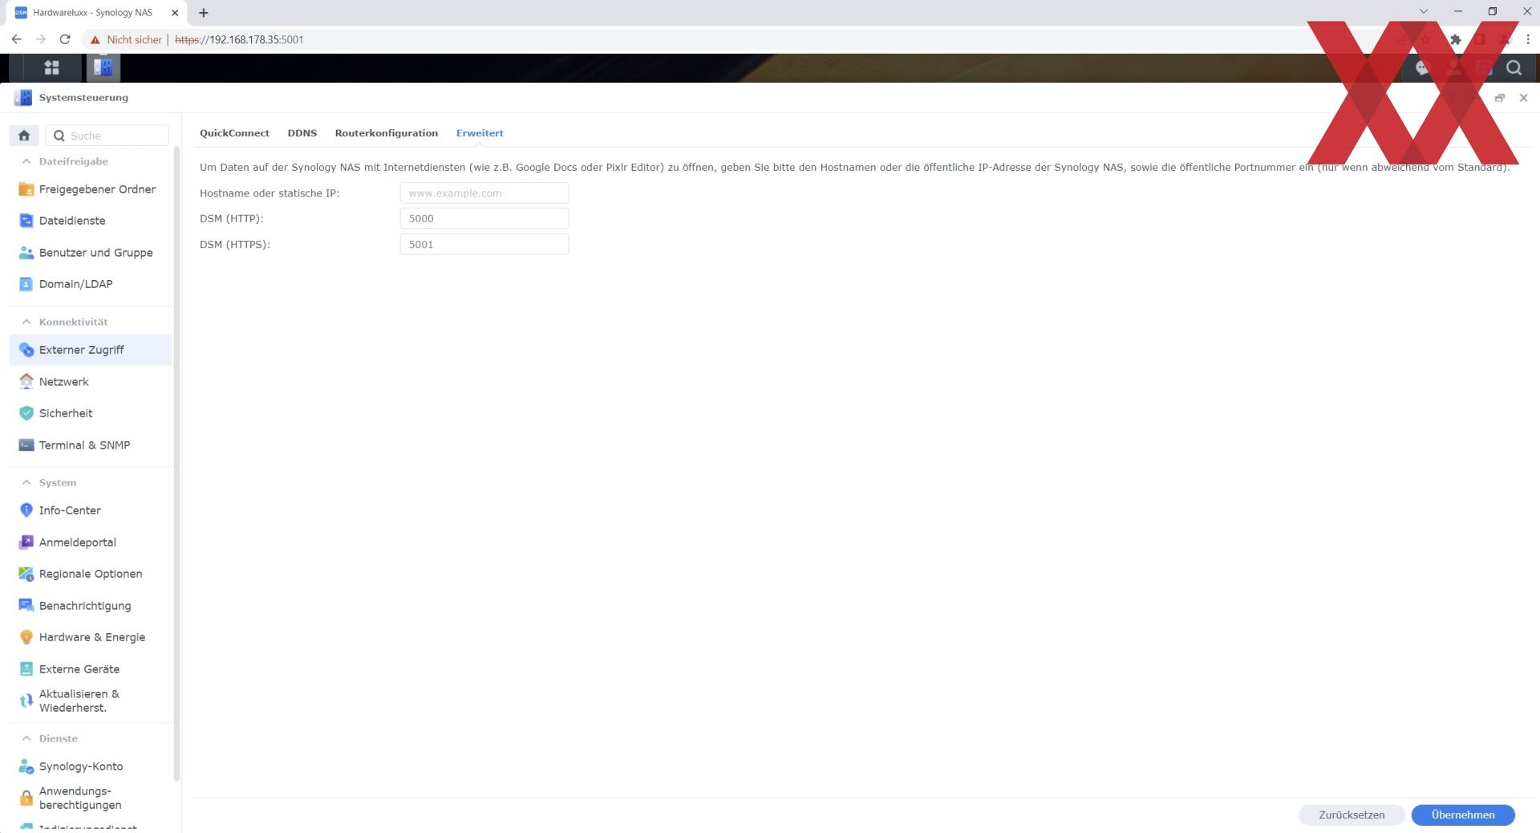Click the Zurücksetzen button
The width and height of the screenshot is (1540, 833).
1352,815
